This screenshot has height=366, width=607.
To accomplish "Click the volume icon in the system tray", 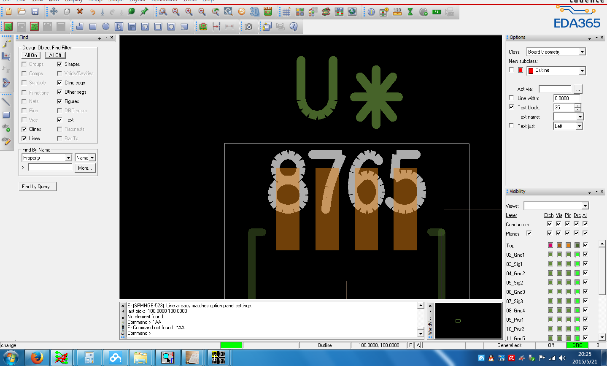I will pos(562,358).
